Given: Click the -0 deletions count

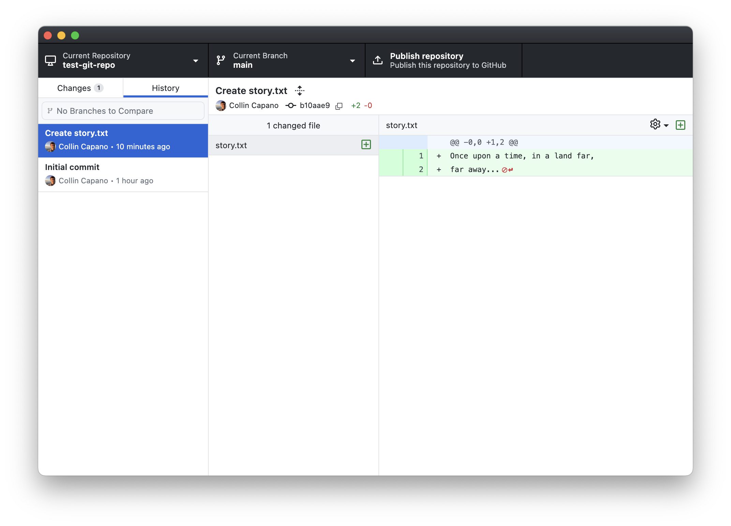Looking at the screenshot, I should [x=368, y=106].
